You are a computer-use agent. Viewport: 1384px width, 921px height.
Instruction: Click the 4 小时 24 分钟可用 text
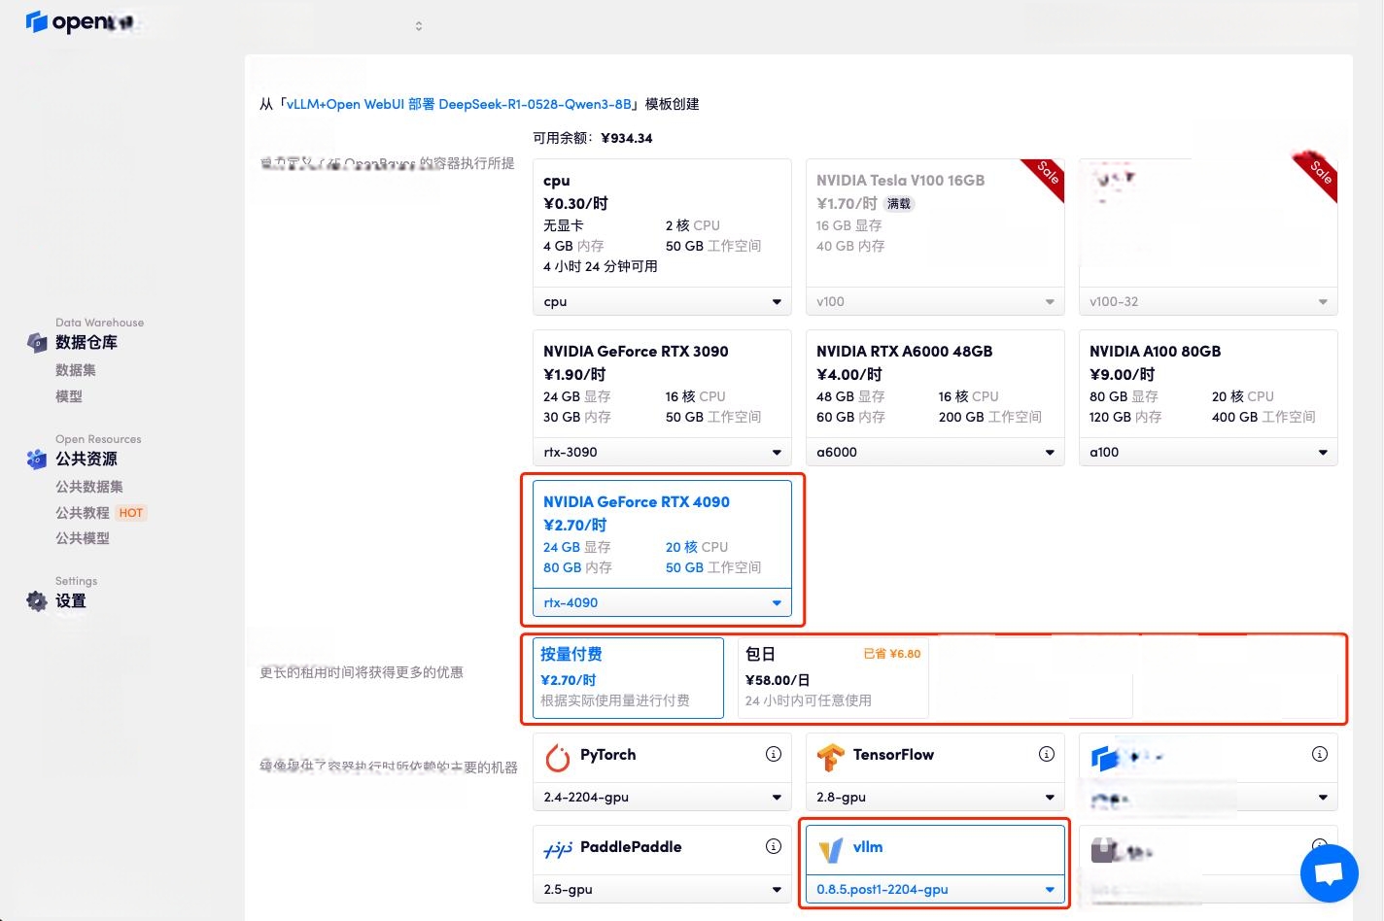601,266
